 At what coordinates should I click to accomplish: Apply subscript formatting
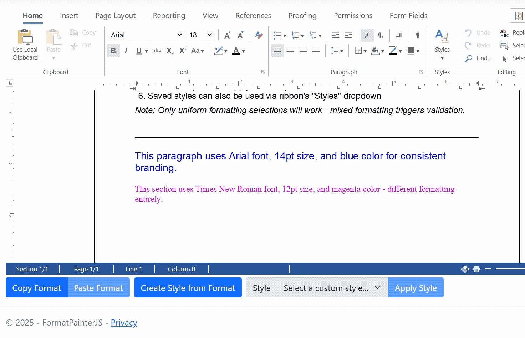170,51
